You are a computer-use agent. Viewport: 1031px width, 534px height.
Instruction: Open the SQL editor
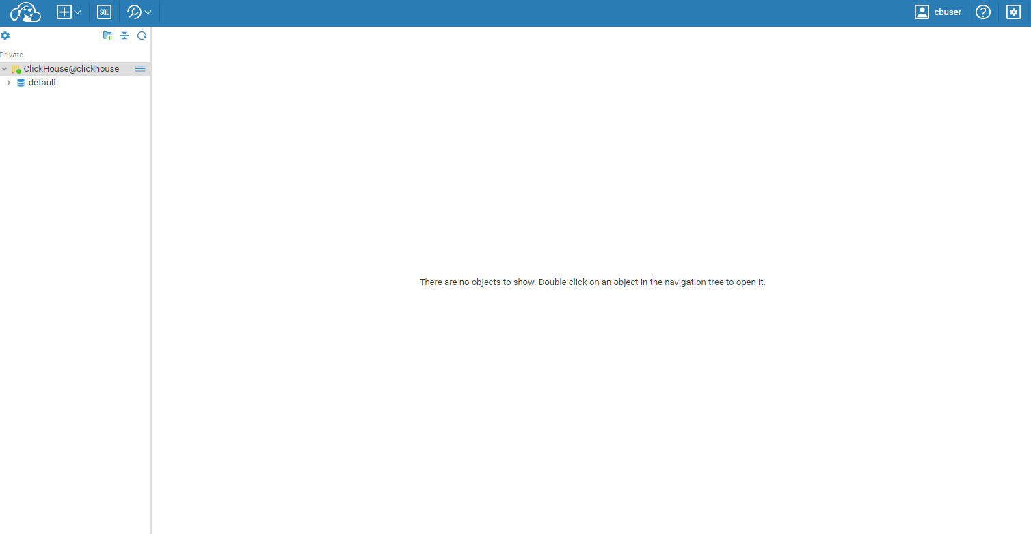pyautogui.click(x=104, y=12)
